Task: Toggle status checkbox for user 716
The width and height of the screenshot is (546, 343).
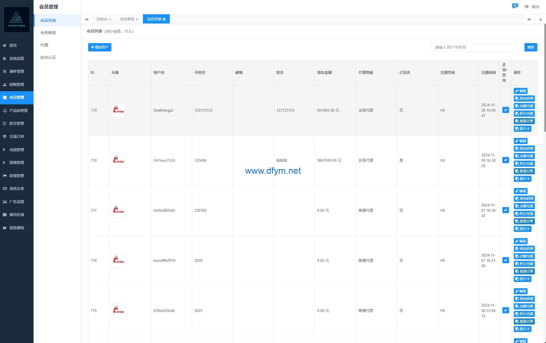Action: coord(505,260)
